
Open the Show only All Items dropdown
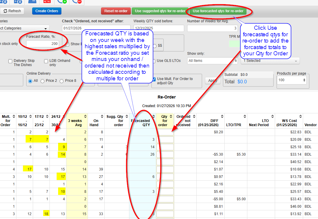[x=212, y=61]
